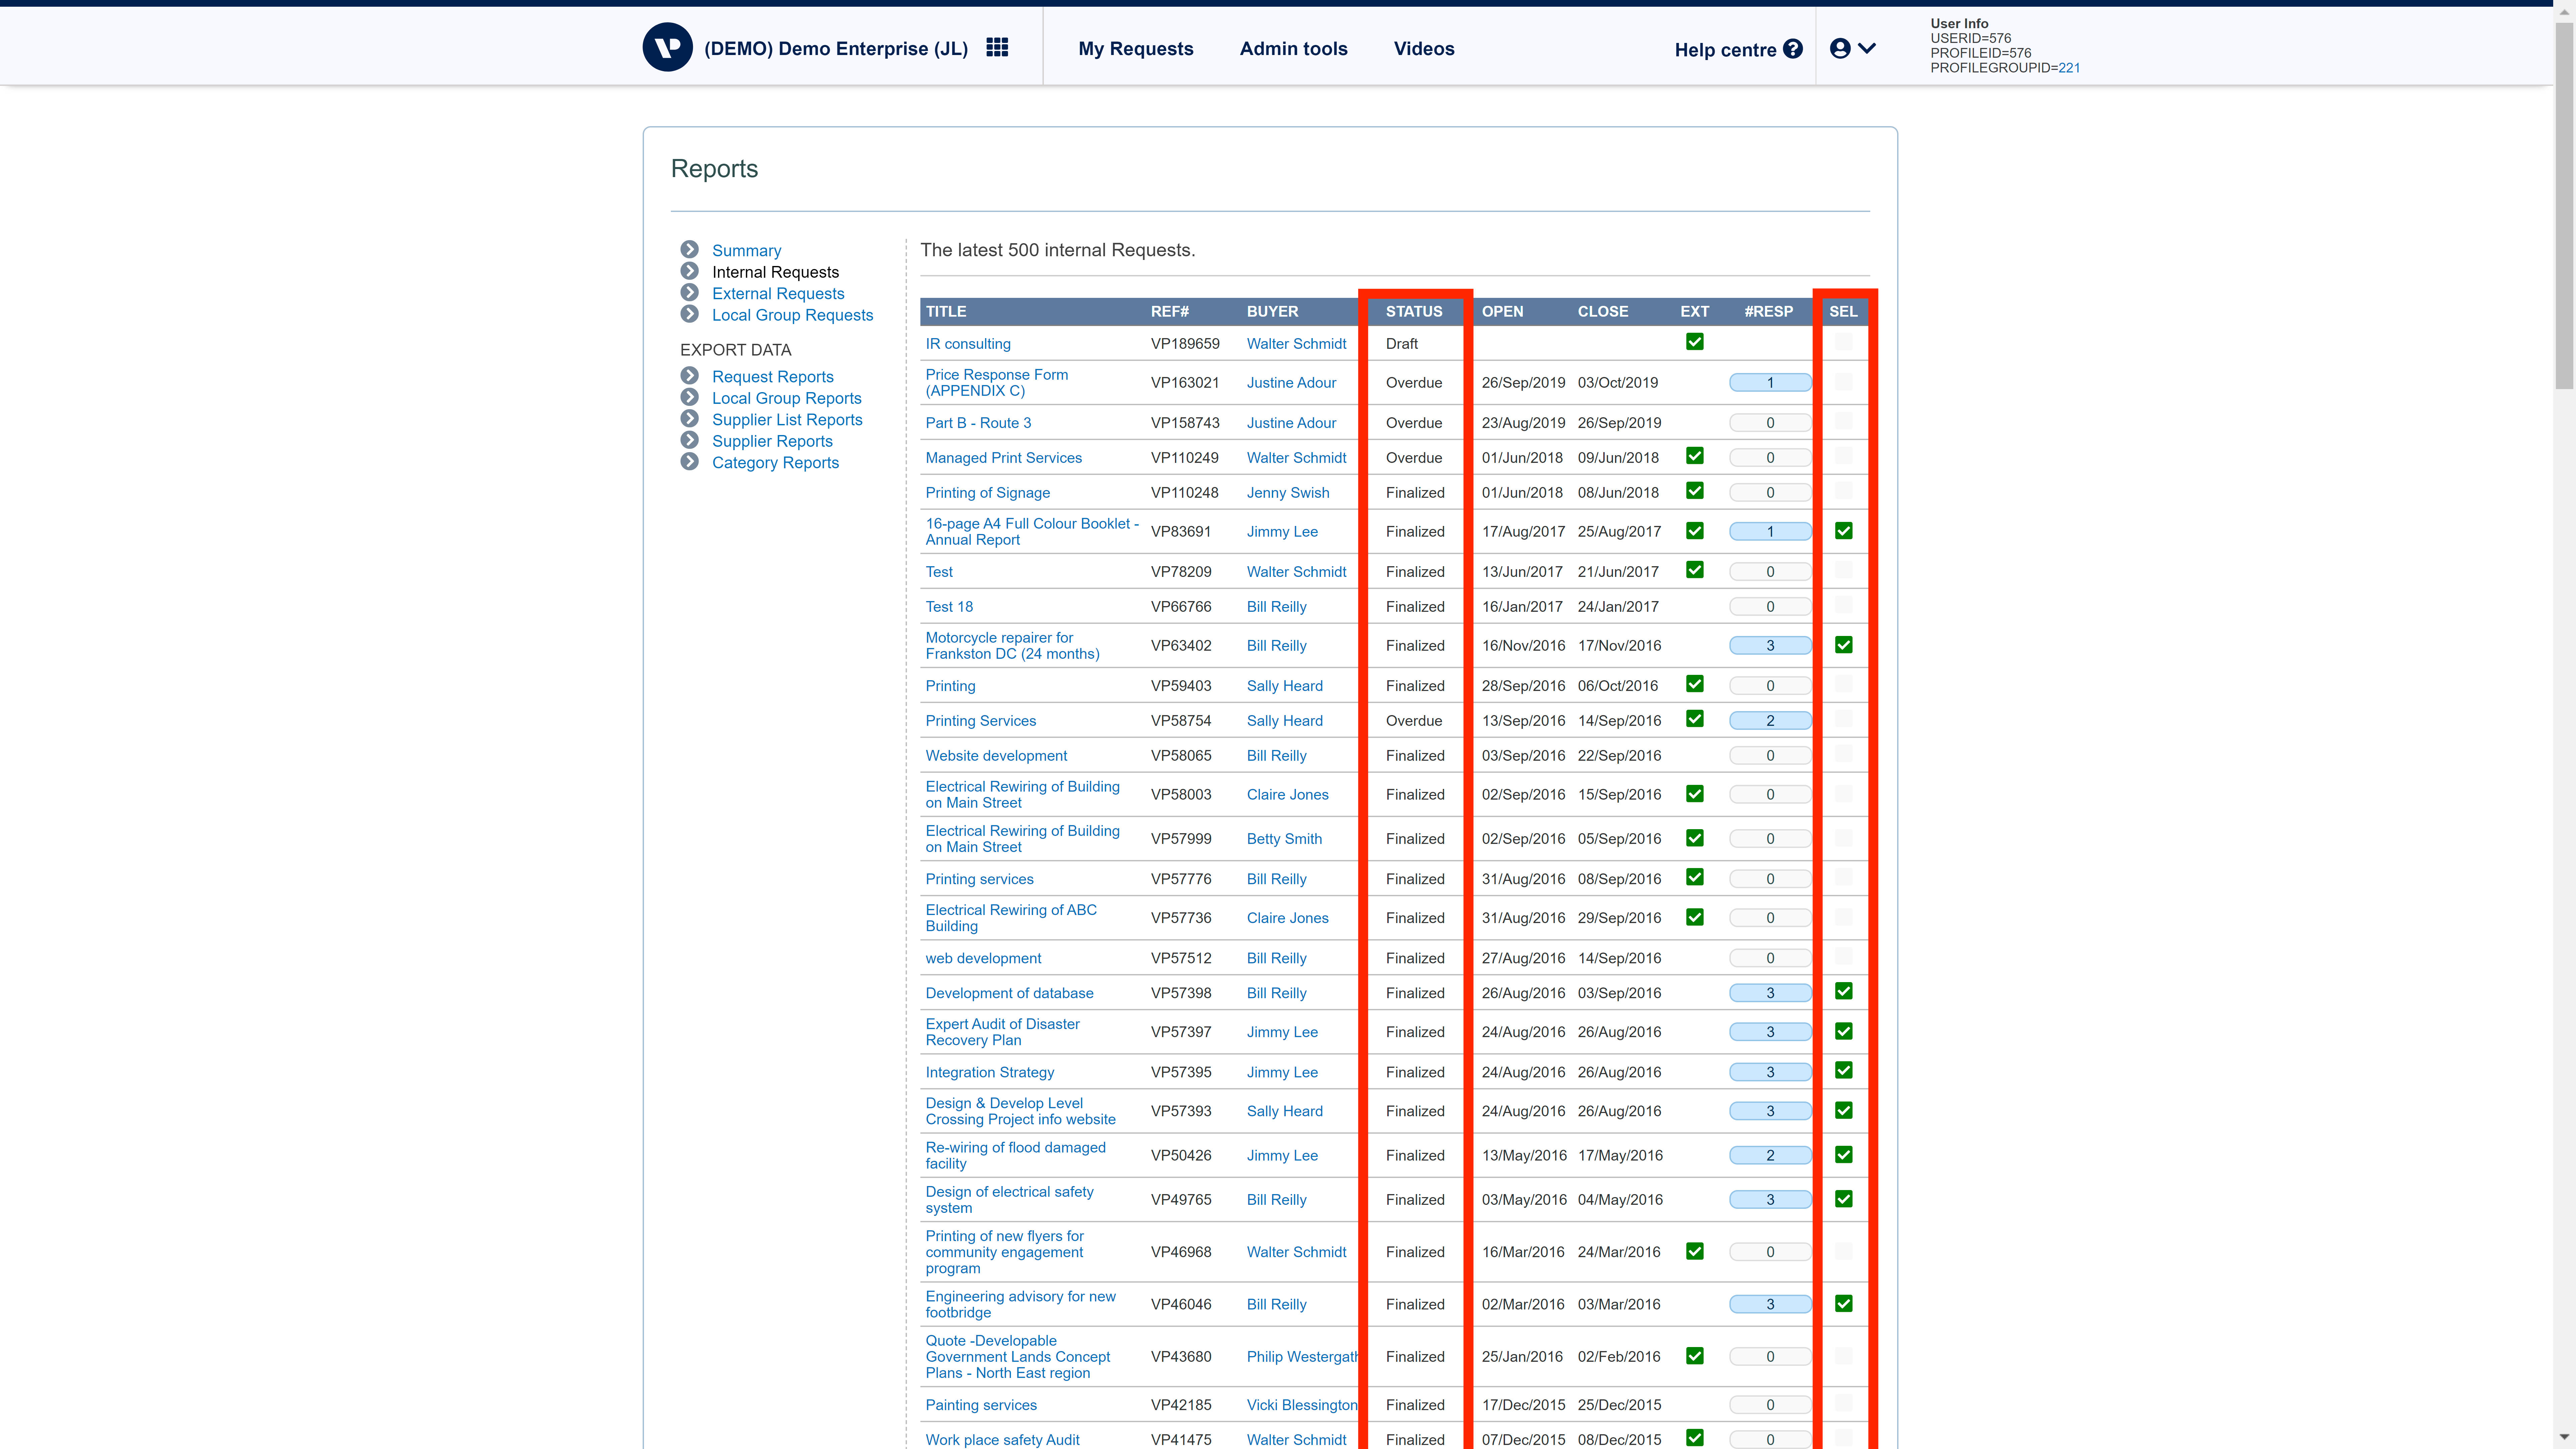The width and height of the screenshot is (2576, 1449).
Task: Open Painting services request
Action: coord(981,1405)
